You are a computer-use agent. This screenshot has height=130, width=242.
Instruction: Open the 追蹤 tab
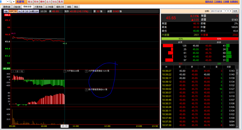point(69,7)
